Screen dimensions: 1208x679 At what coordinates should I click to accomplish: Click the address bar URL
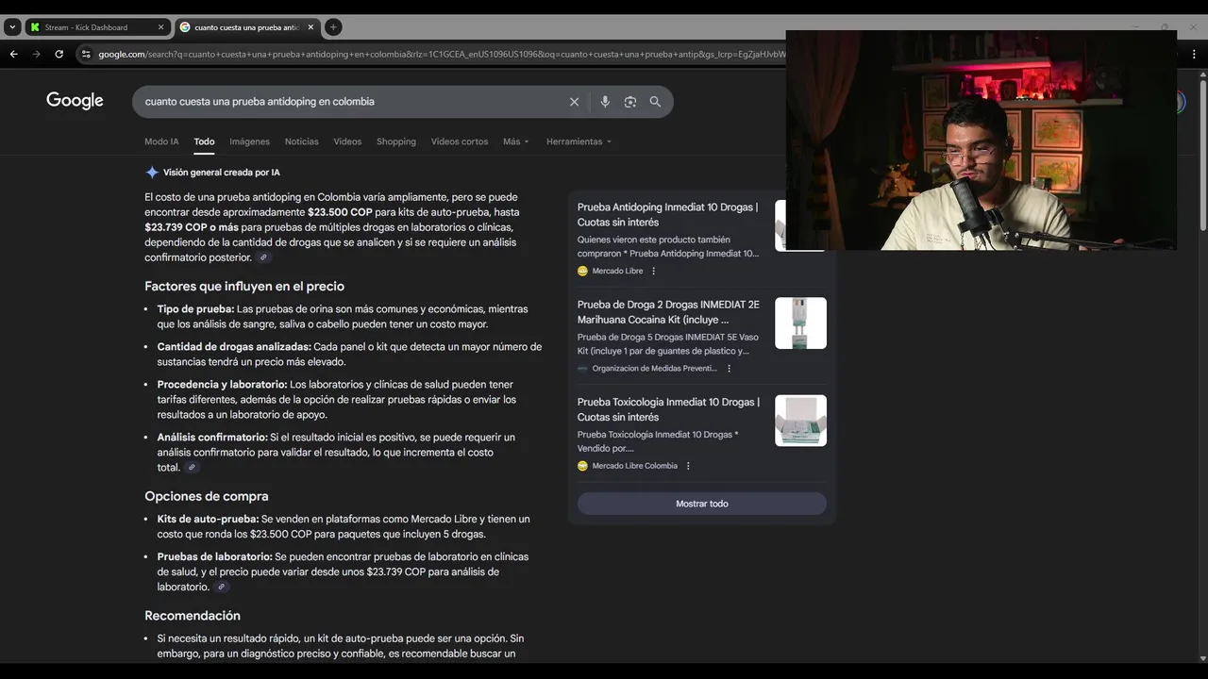[x=441, y=54]
